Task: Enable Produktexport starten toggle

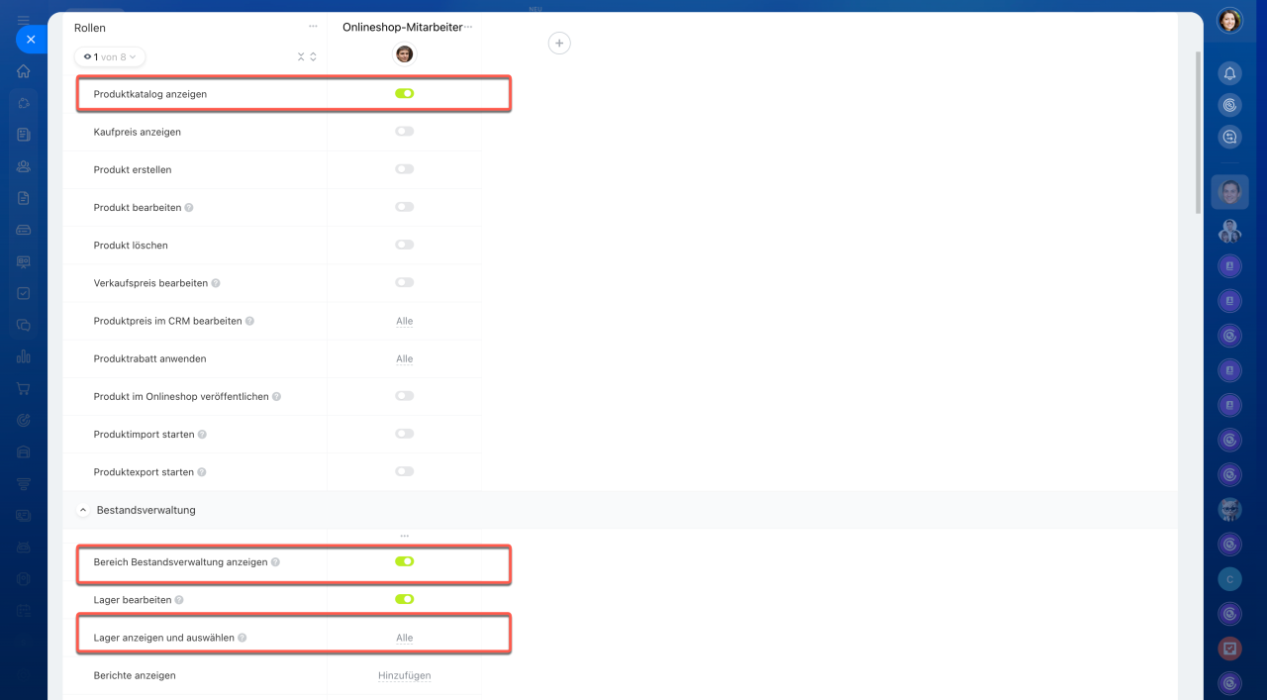Action: (404, 471)
